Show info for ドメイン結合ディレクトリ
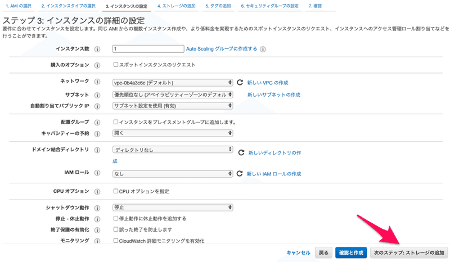450x262 pixels. click(97, 150)
